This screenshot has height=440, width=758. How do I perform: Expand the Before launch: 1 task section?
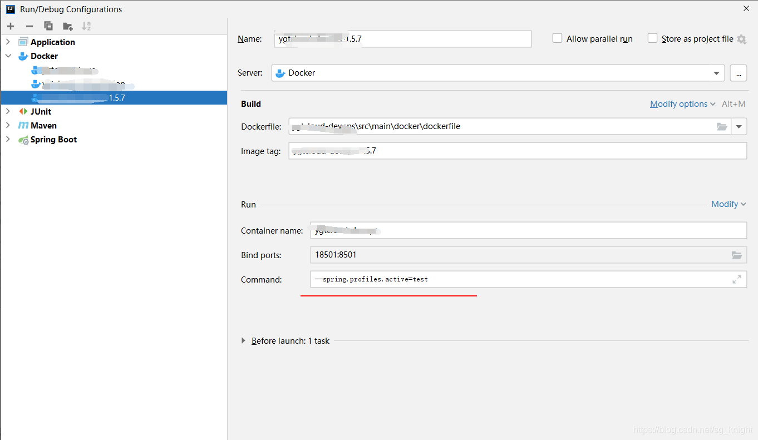[243, 340]
